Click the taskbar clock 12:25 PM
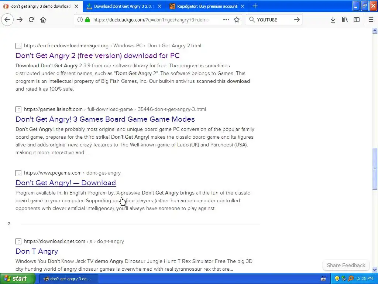 pos(364,279)
